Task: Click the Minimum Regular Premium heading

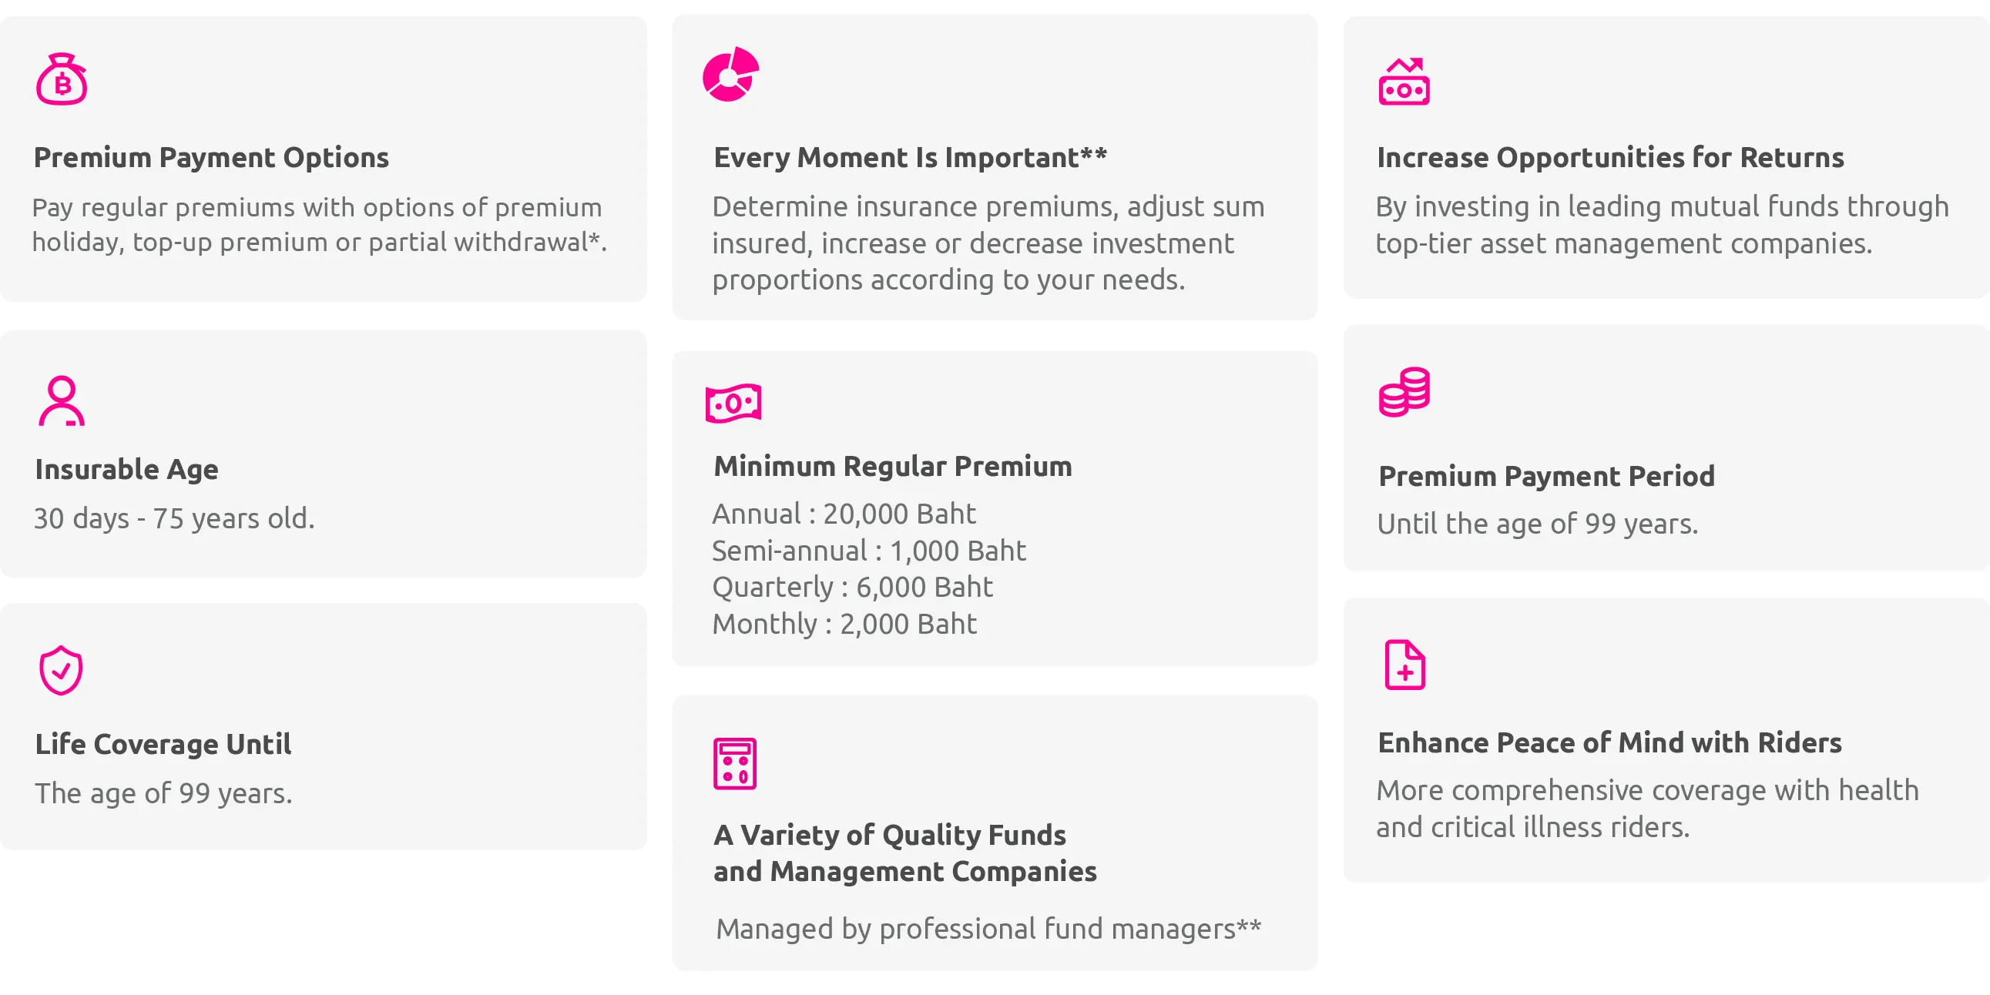Action: coord(892,467)
